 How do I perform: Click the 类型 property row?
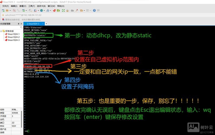click(x=10, y=113)
